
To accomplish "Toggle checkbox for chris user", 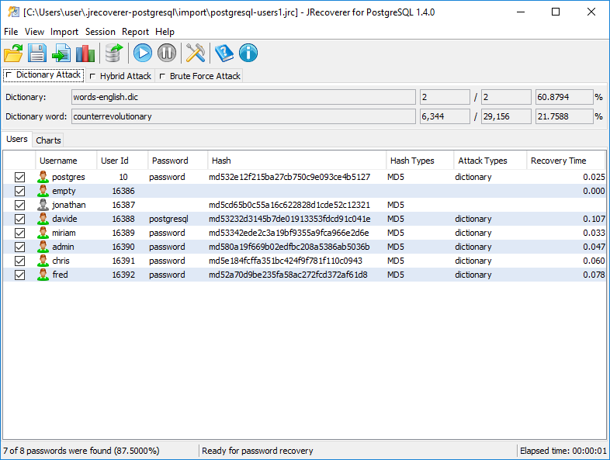I will [x=20, y=261].
